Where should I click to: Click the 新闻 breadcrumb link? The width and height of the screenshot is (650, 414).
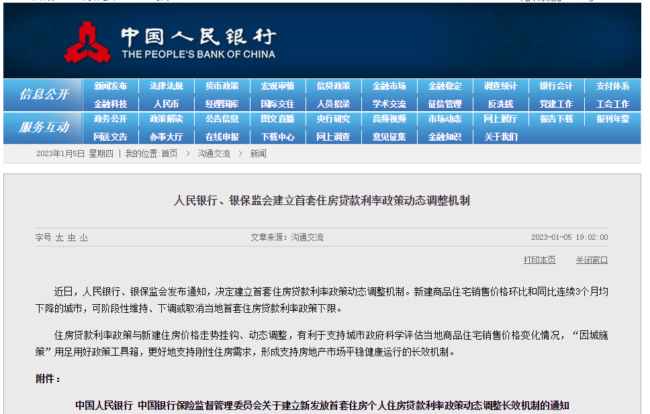pyautogui.click(x=258, y=154)
